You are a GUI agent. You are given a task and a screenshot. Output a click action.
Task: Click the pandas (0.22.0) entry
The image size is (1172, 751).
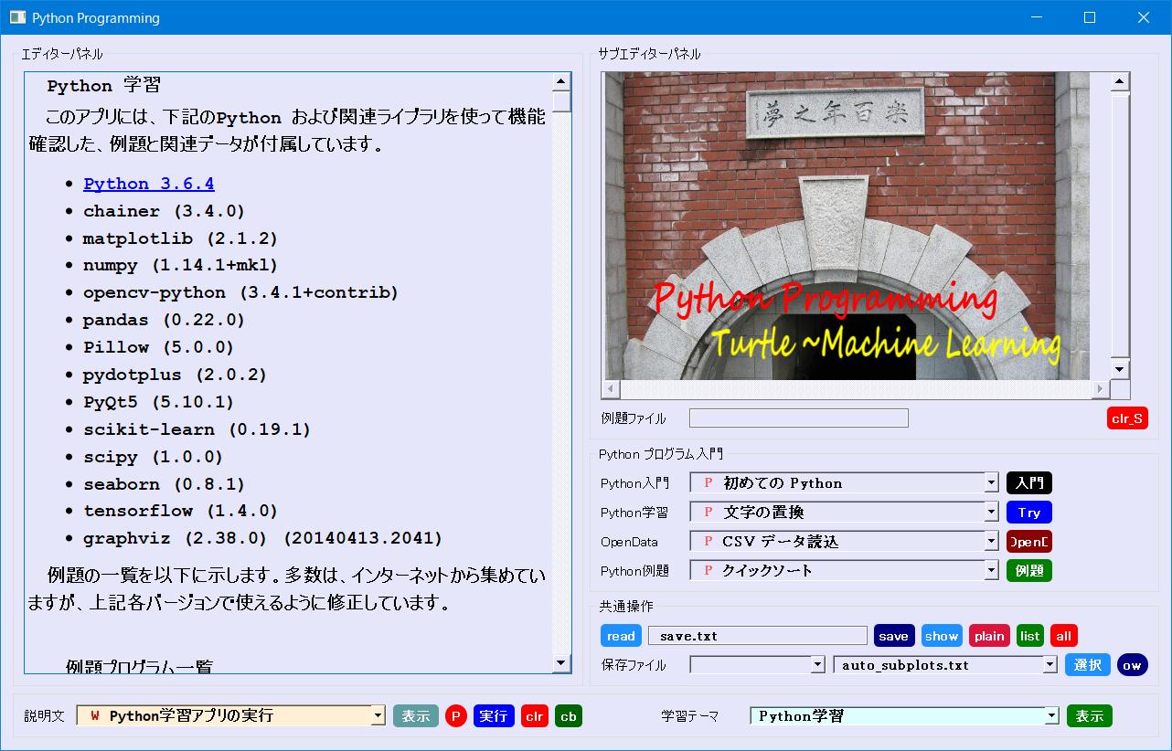click(165, 321)
